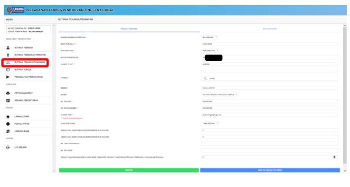
Task: Click the Butiran Peribadi person icon
Action: (x=8, y=48)
